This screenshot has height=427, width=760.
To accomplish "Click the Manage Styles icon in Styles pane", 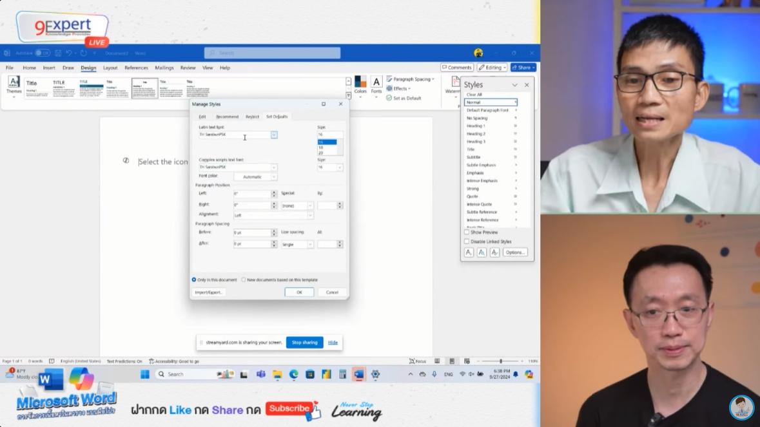I will pos(494,252).
